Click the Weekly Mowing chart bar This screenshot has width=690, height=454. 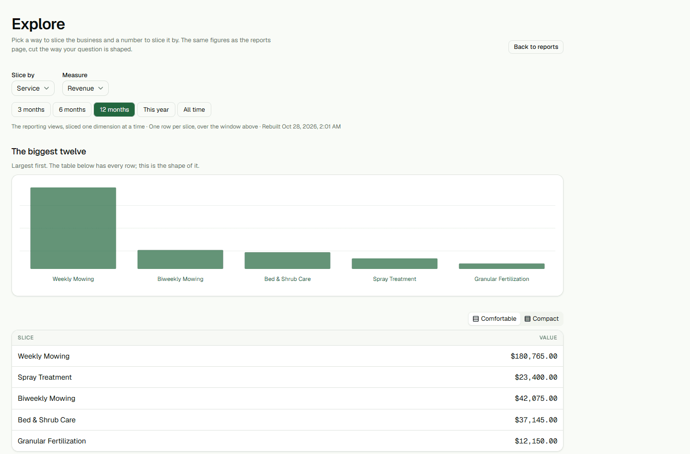coord(73,228)
